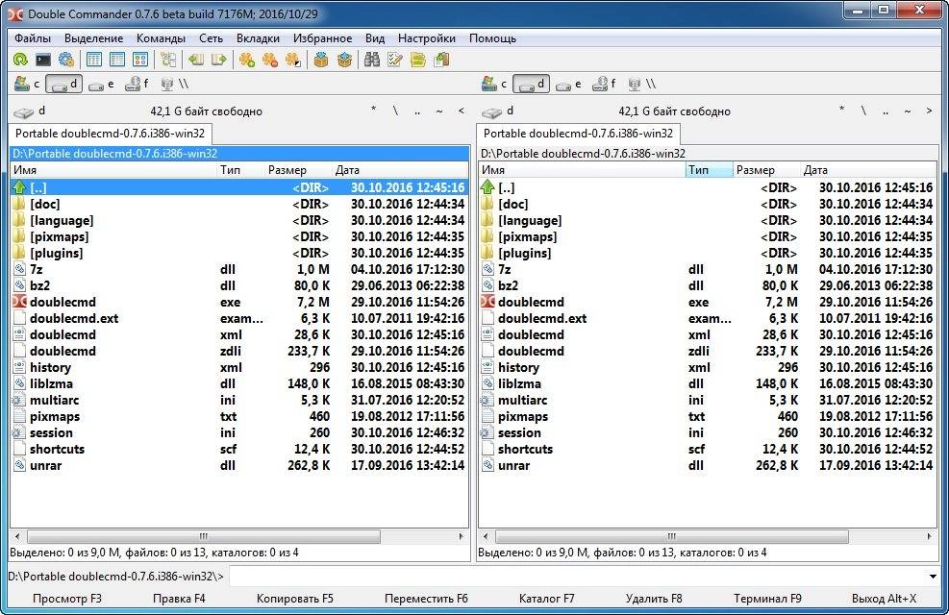
Task: Open the Файлы menu
Action: [x=33, y=38]
